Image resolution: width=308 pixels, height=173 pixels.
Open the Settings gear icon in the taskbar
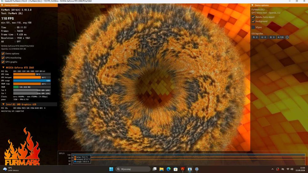tap(197, 169)
